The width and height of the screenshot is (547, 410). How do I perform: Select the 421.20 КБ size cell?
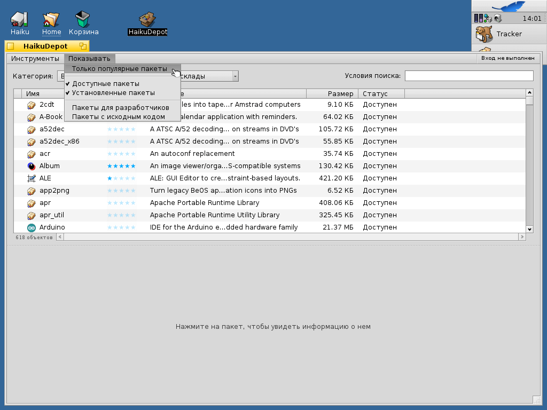(336, 178)
